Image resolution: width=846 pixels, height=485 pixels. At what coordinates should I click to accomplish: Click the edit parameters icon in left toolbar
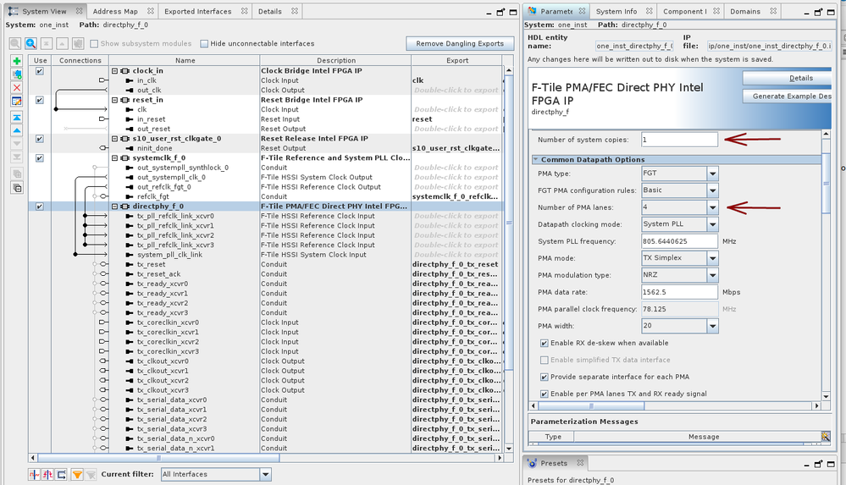(17, 102)
